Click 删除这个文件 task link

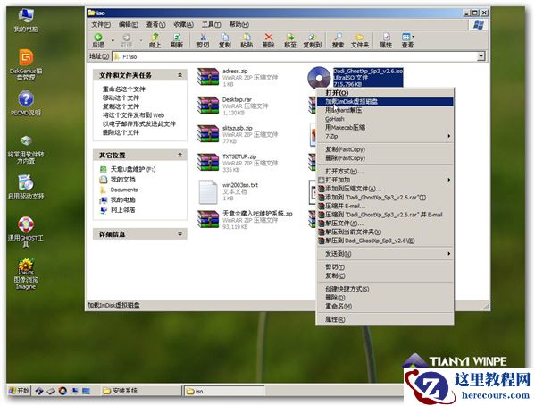[121, 132]
